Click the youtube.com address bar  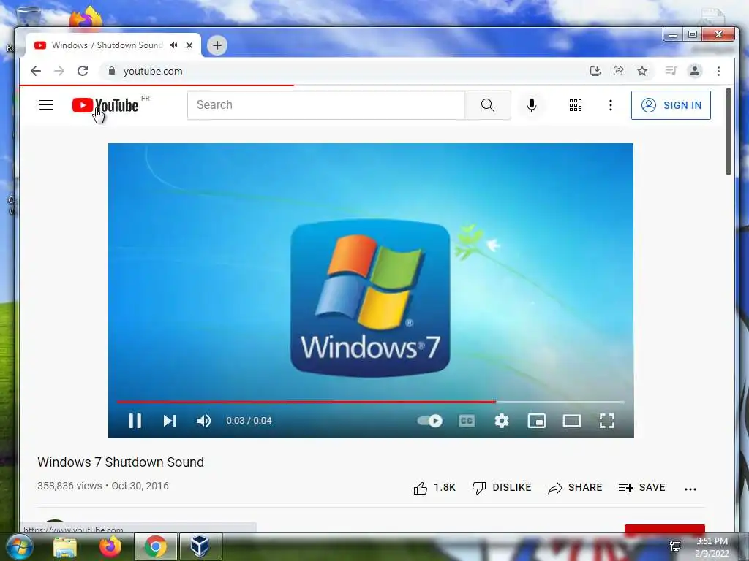[x=344, y=71]
